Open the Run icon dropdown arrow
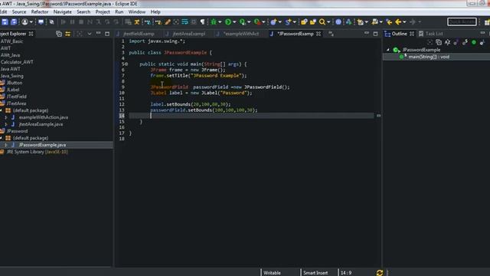 [x=234, y=22]
